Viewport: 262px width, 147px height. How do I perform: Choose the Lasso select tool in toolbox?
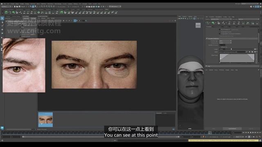click(2, 22)
